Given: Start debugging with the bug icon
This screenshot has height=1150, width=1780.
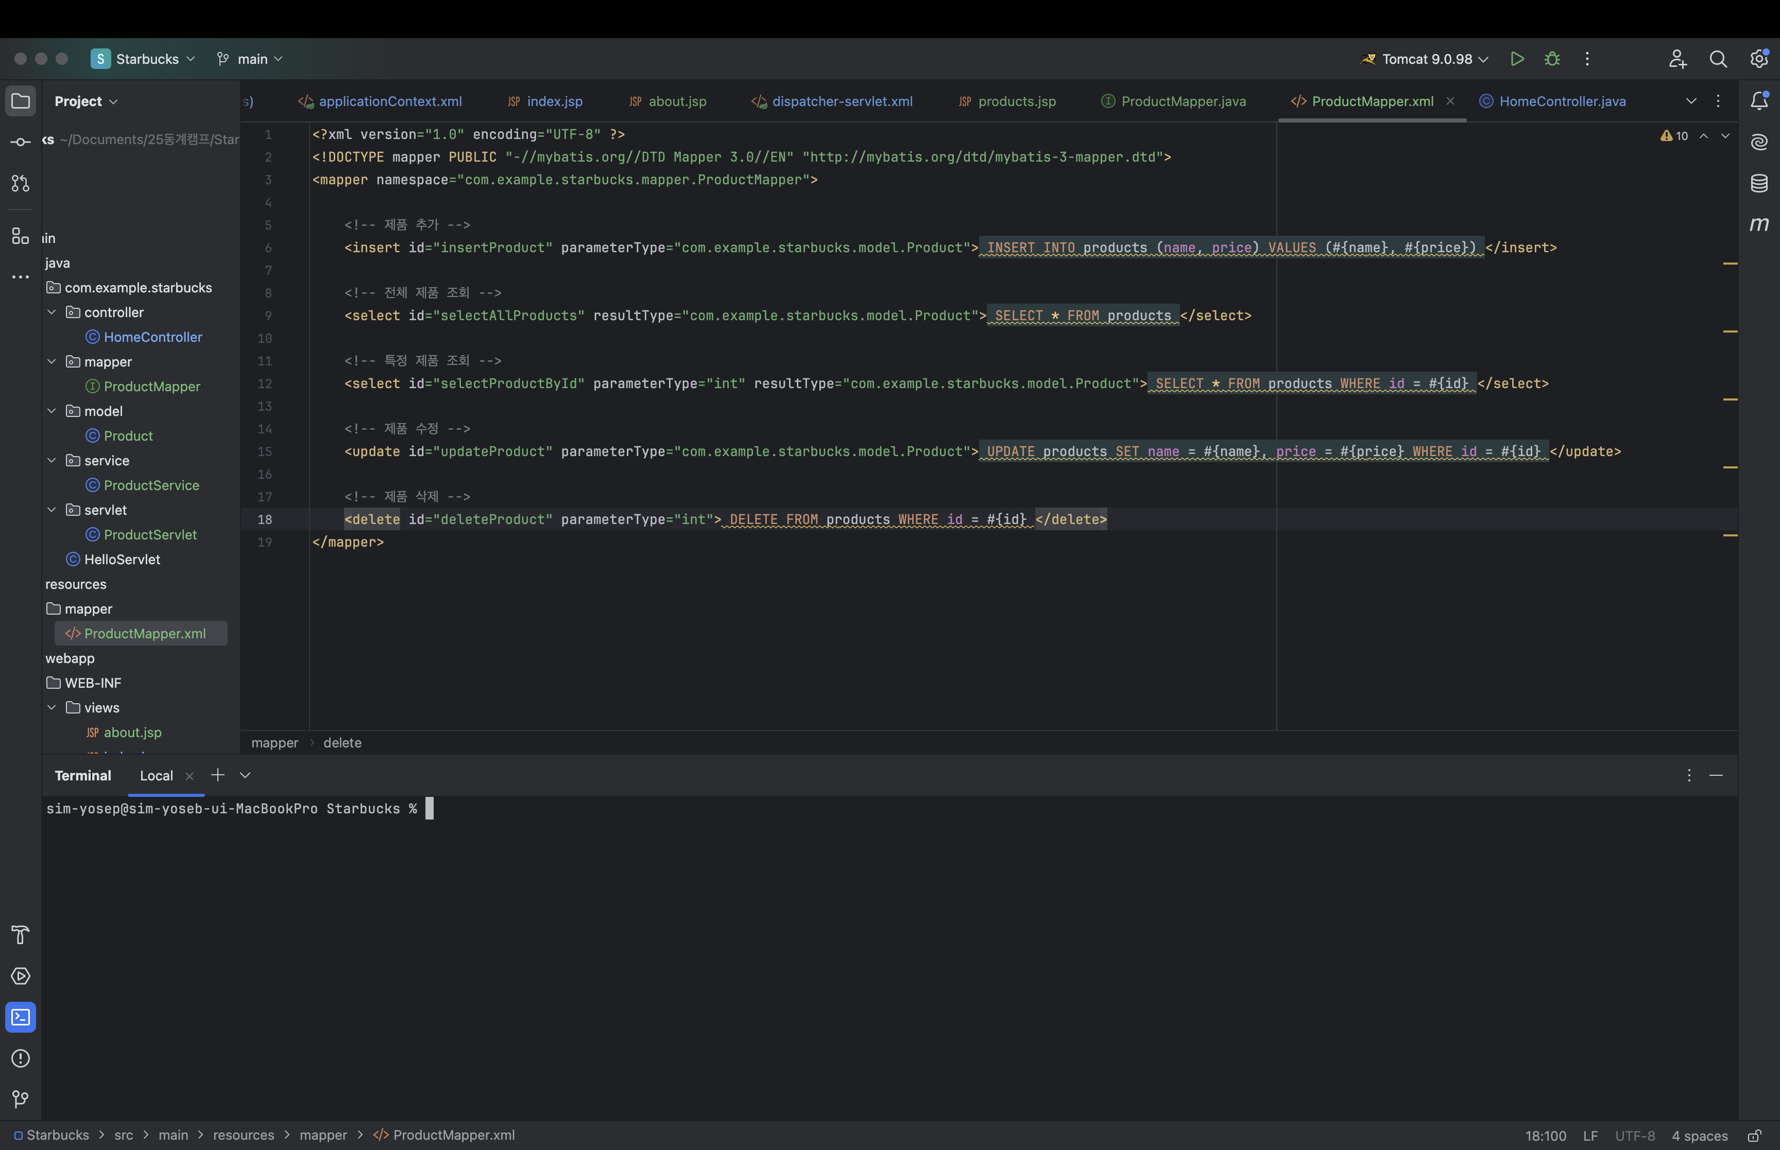Looking at the screenshot, I should (1552, 59).
